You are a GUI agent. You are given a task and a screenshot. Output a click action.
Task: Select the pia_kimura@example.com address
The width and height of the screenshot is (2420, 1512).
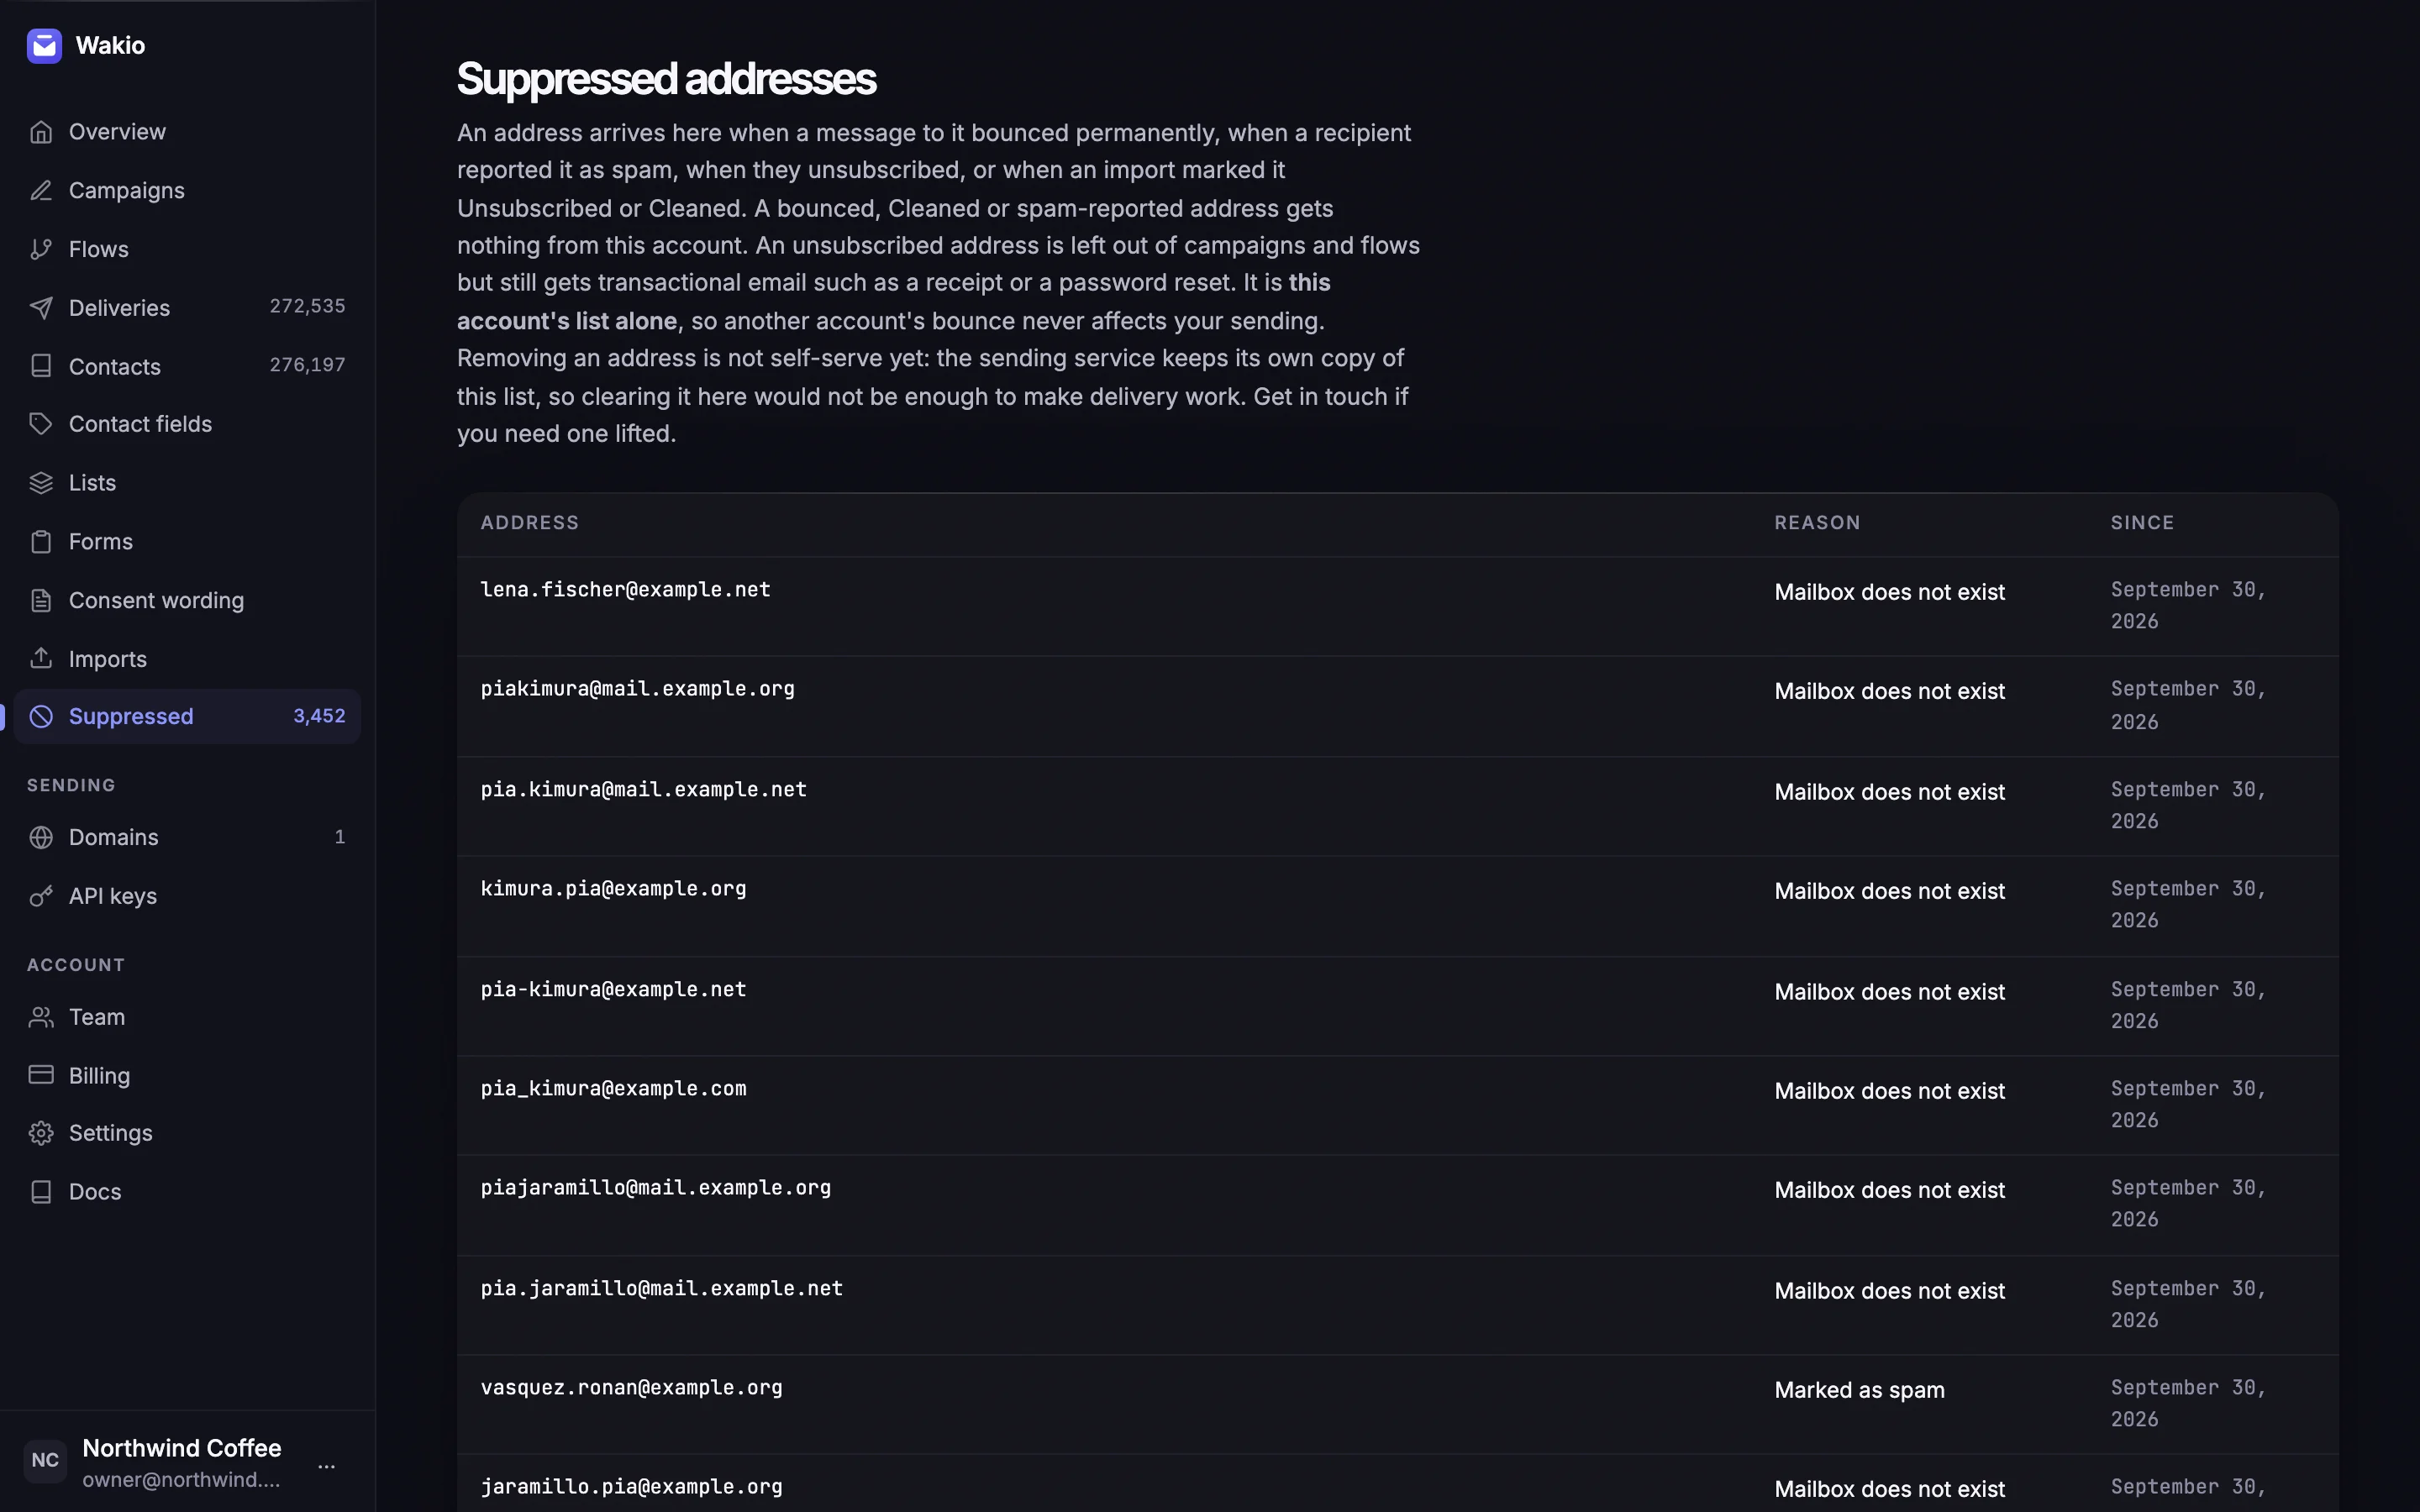pyautogui.click(x=613, y=1088)
